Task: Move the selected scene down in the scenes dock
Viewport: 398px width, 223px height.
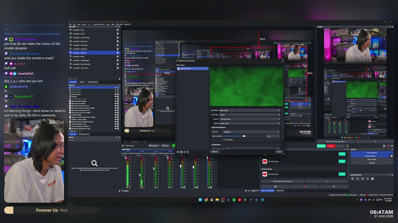Action: (x=76, y=79)
